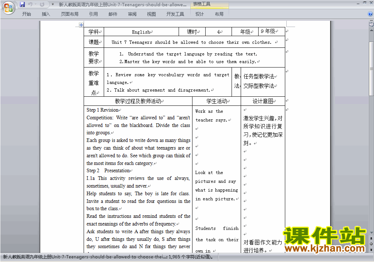Click the table move handle icon
The width and height of the screenshot is (374, 262).
(81, 25)
